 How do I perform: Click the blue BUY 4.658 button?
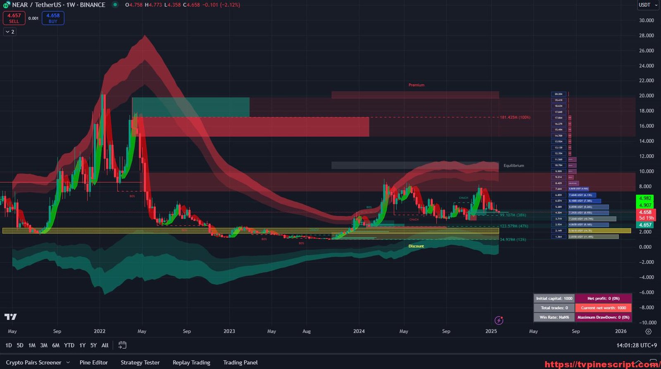(53, 18)
